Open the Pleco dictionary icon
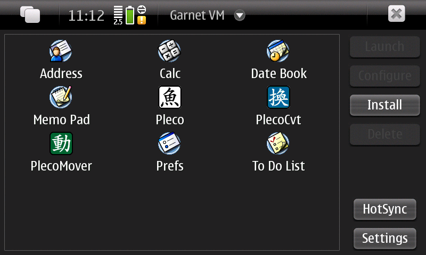 click(170, 97)
